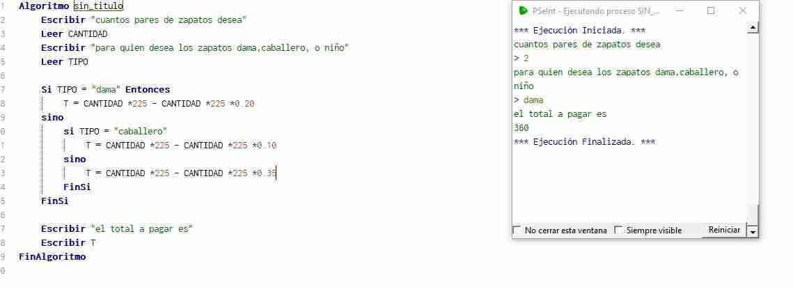
Task: Click the result value '360' in console
Action: (521, 128)
